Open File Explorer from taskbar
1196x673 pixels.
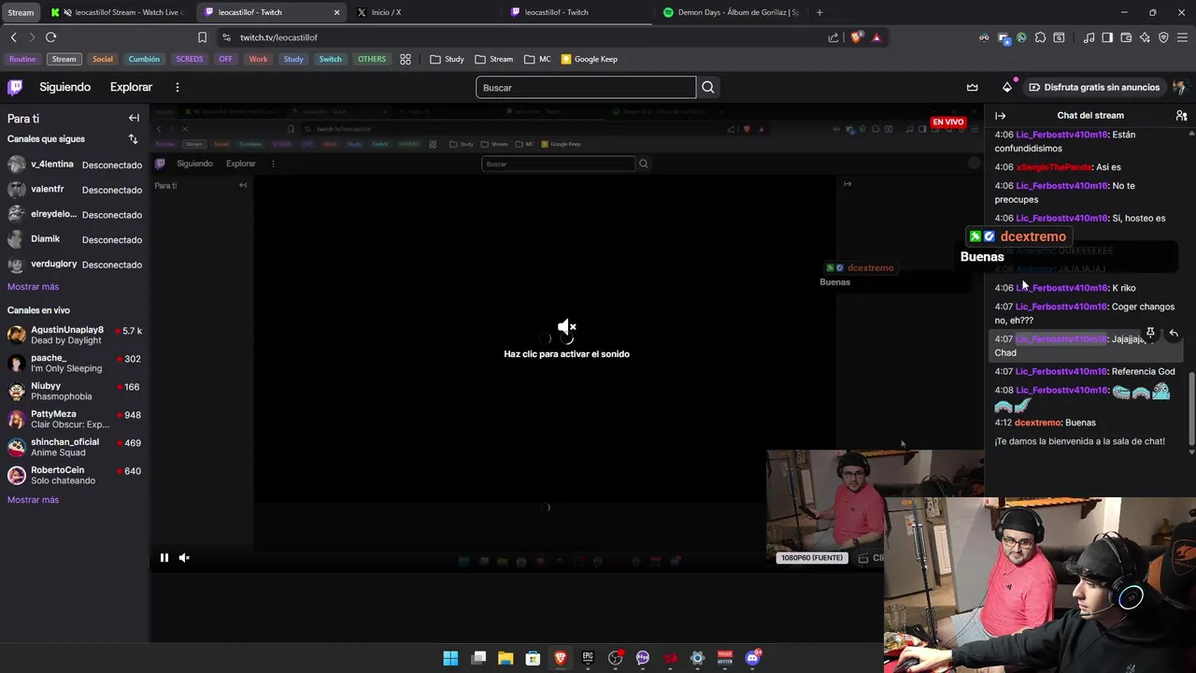click(x=505, y=658)
